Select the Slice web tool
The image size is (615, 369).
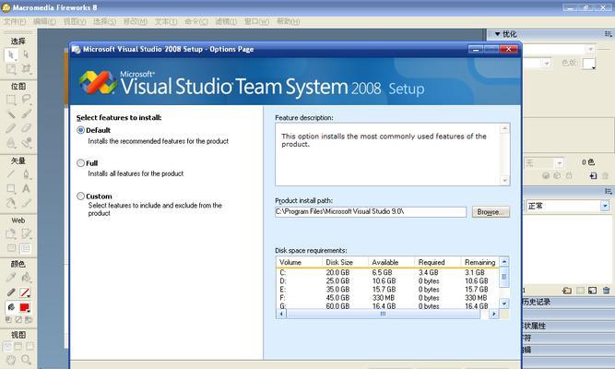[x=26, y=234]
